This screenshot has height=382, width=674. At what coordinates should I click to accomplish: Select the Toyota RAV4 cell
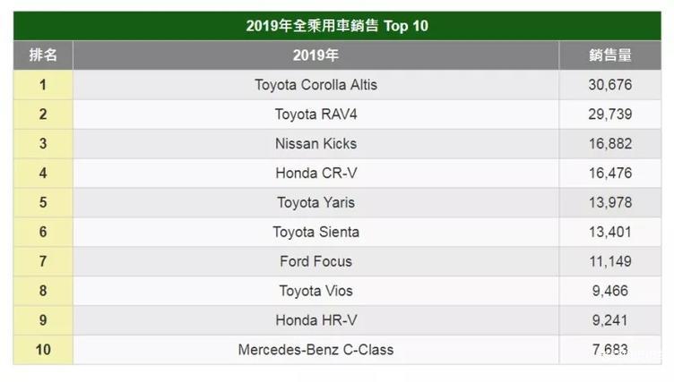315,115
